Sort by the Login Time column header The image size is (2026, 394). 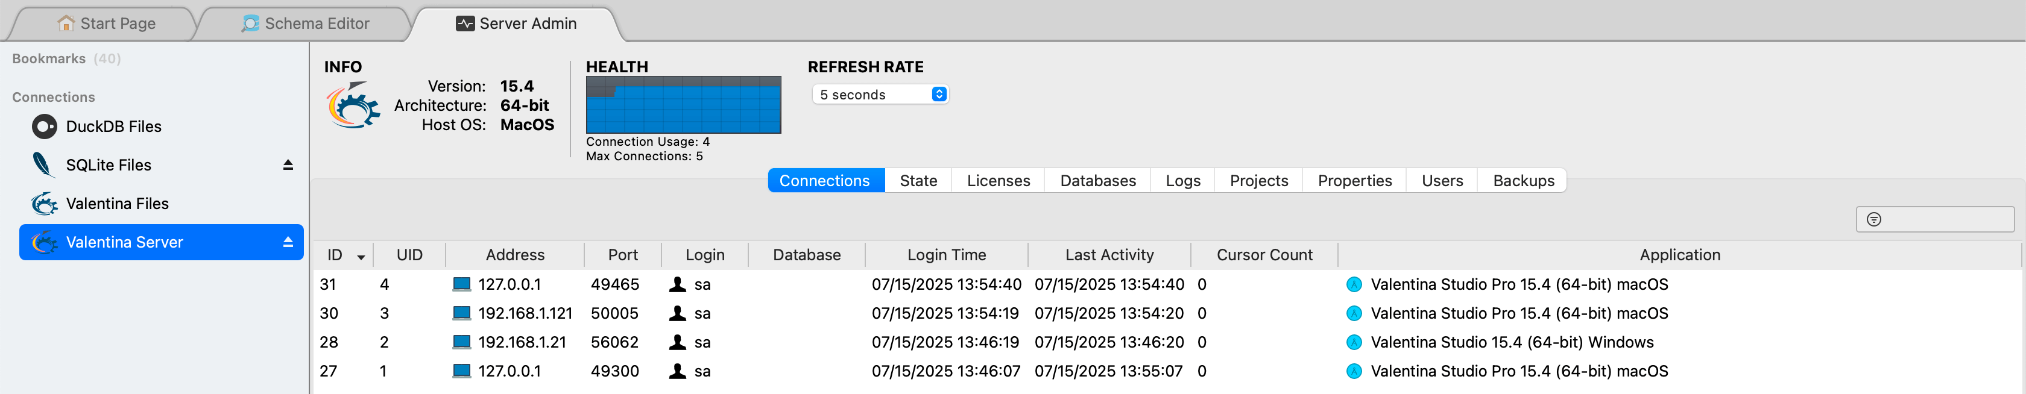[947, 255]
